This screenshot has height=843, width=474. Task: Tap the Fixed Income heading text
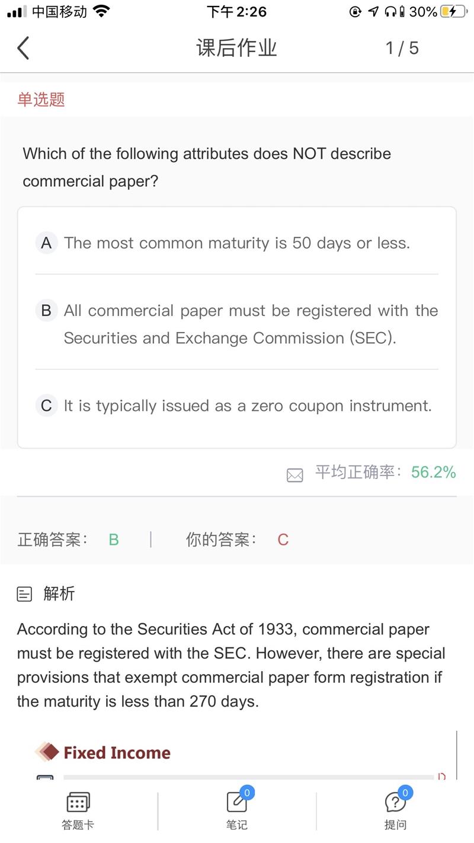[117, 753]
